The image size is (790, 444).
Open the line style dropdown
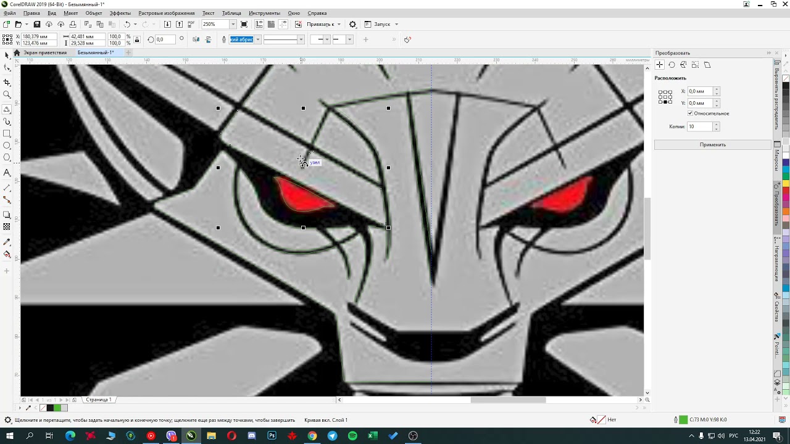(x=301, y=39)
